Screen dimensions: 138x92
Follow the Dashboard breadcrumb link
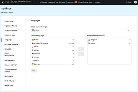[x=4, y=12]
